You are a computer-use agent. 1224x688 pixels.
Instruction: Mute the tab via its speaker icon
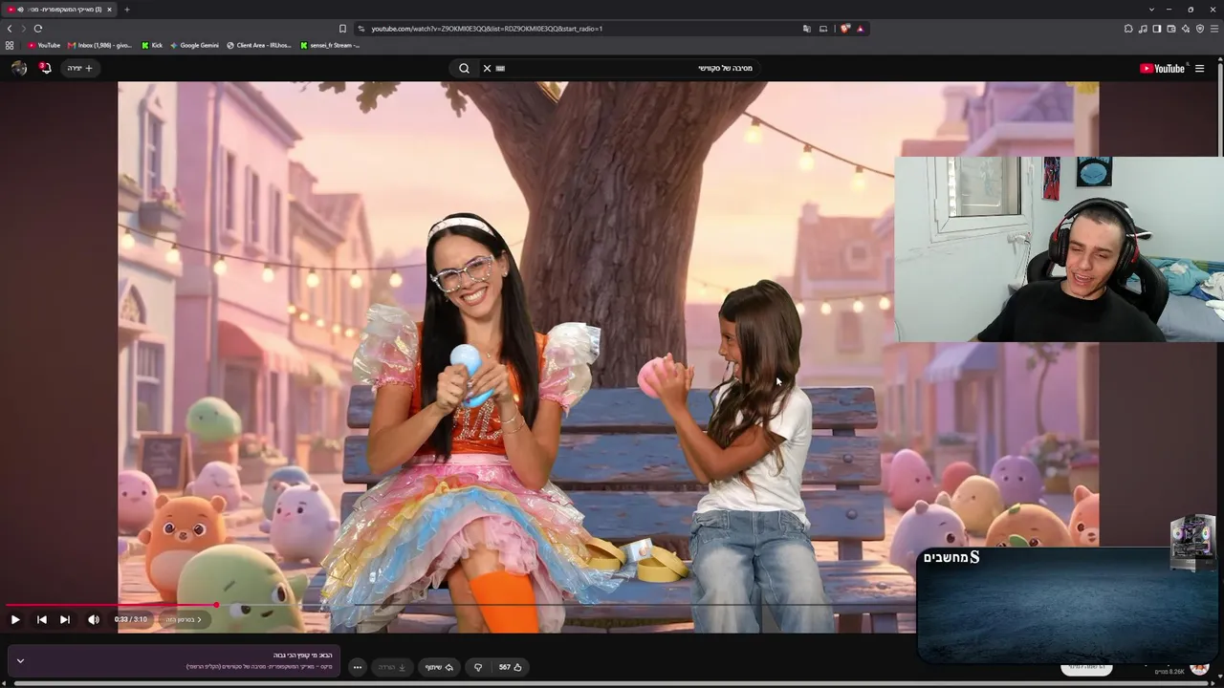tap(21, 10)
